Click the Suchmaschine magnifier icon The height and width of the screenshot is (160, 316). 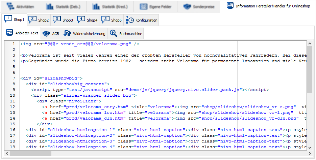114,34
